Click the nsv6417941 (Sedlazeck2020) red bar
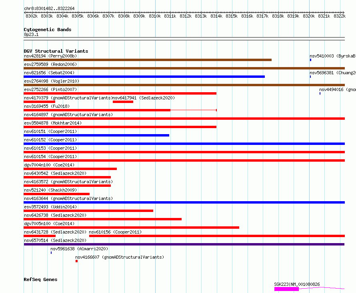The image size is (356, 293). 123,102
